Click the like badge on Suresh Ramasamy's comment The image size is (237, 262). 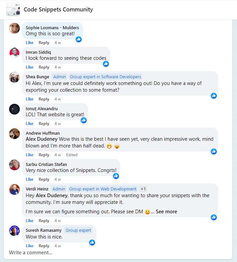click(x=92, y=243)
